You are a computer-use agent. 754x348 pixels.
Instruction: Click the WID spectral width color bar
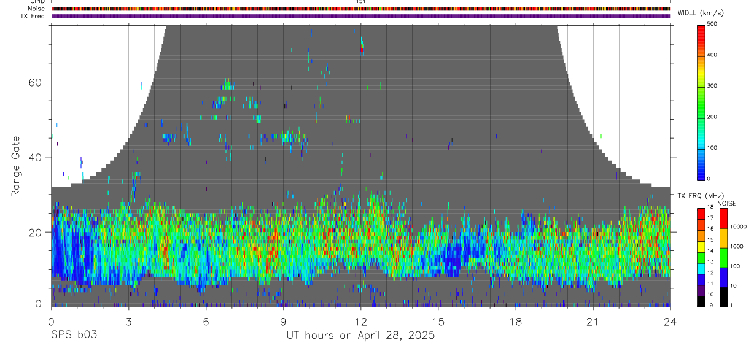702,101
